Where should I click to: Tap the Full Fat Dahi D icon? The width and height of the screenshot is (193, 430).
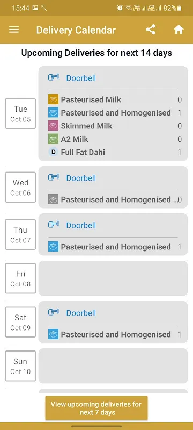click(53, 152)
